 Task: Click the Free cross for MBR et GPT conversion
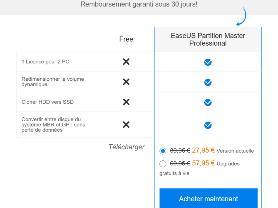point(126,125)
